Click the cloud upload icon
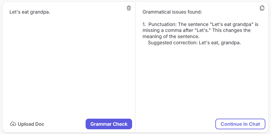Screen dimensions: 271x134 pos(13,124)
